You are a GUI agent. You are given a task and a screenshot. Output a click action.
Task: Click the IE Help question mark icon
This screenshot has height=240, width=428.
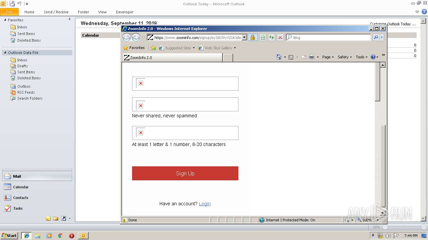(x=373, y=57)
